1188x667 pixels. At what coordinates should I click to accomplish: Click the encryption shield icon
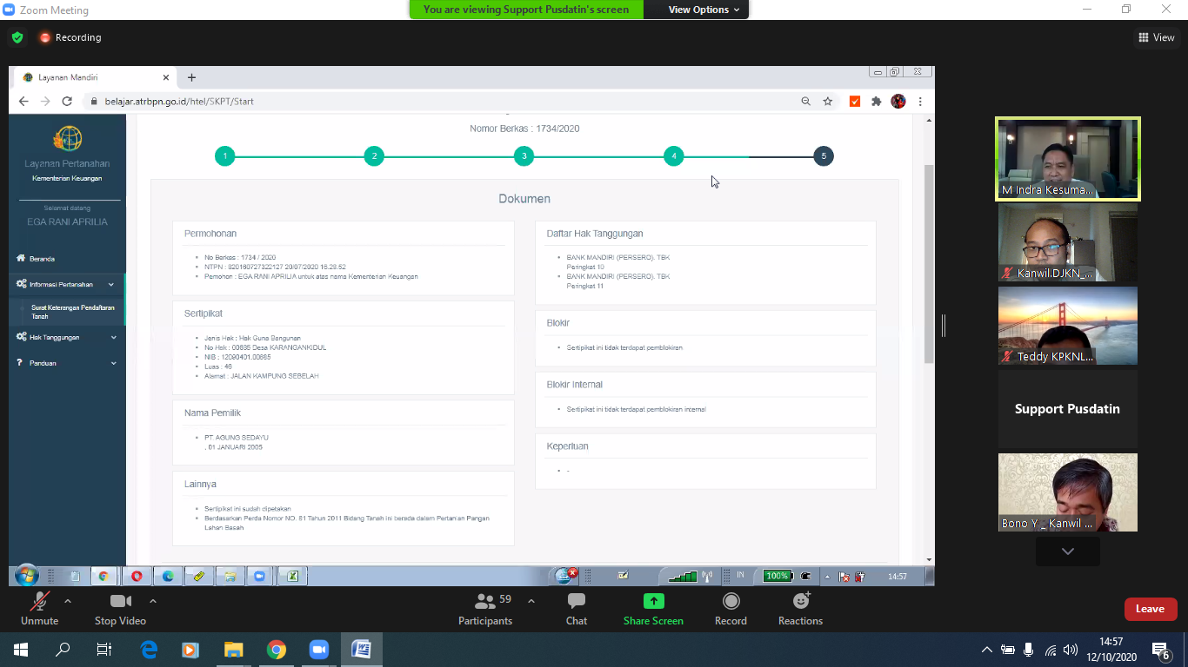tap(17, 37)
